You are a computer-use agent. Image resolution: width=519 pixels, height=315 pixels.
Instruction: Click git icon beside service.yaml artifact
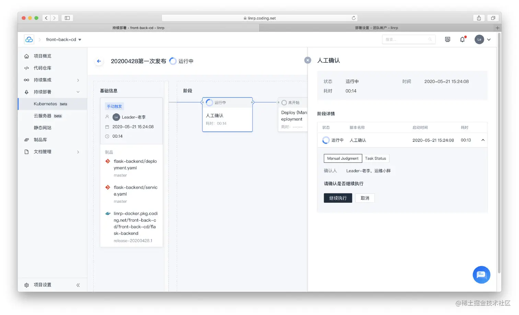(x=108, y=187)
